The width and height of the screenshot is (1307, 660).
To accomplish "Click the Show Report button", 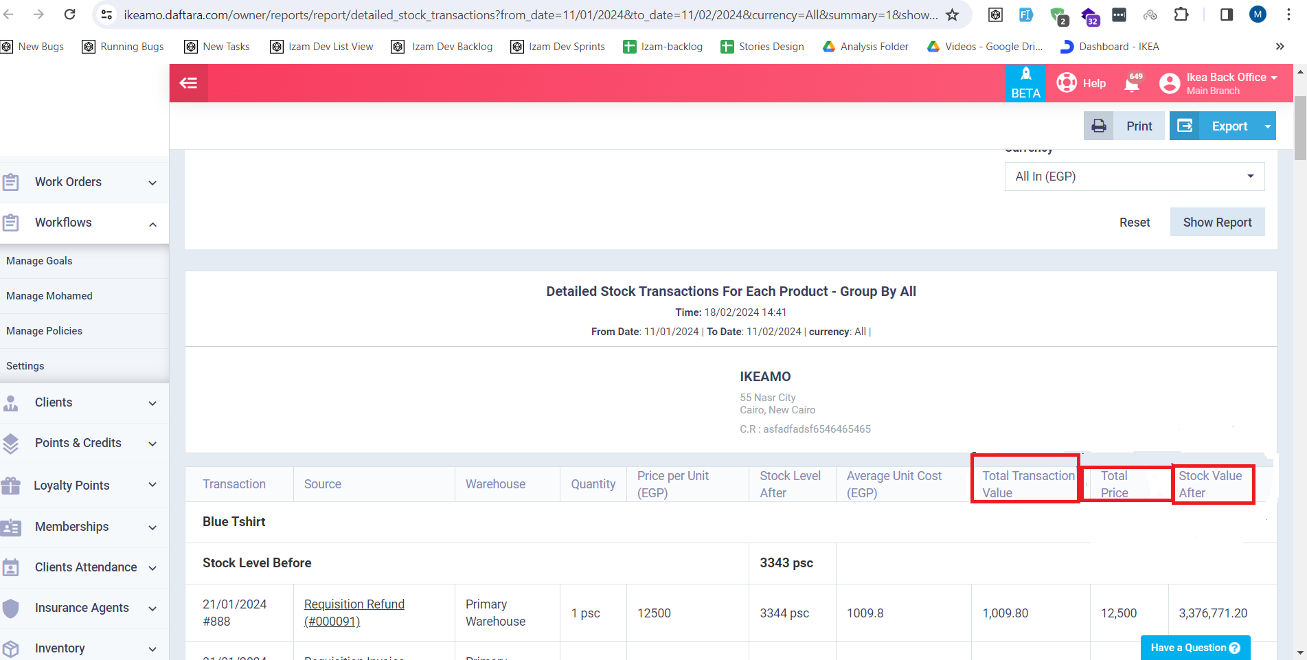I will [1217, 223].
